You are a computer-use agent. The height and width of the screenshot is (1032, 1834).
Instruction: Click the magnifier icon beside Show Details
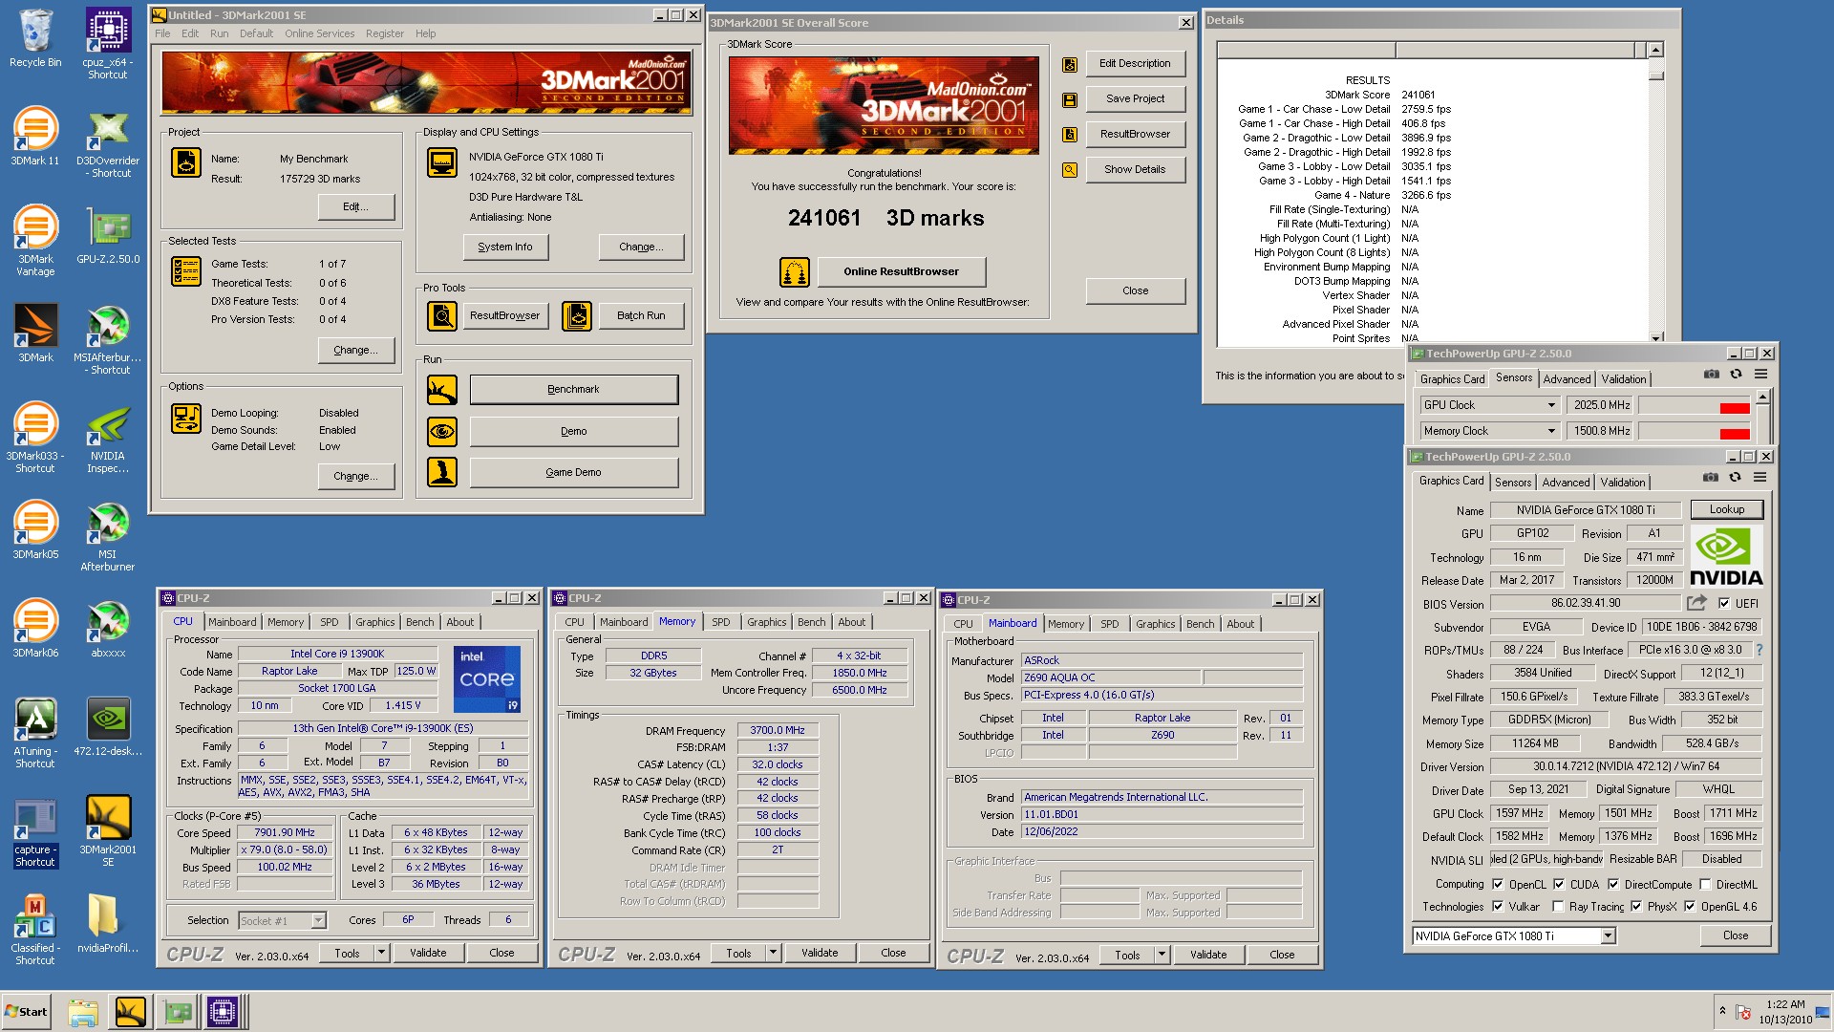pos(1070,170)
